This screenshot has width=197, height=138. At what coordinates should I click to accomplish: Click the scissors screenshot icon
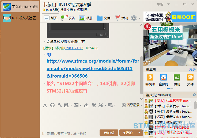[x=101, y=105]
